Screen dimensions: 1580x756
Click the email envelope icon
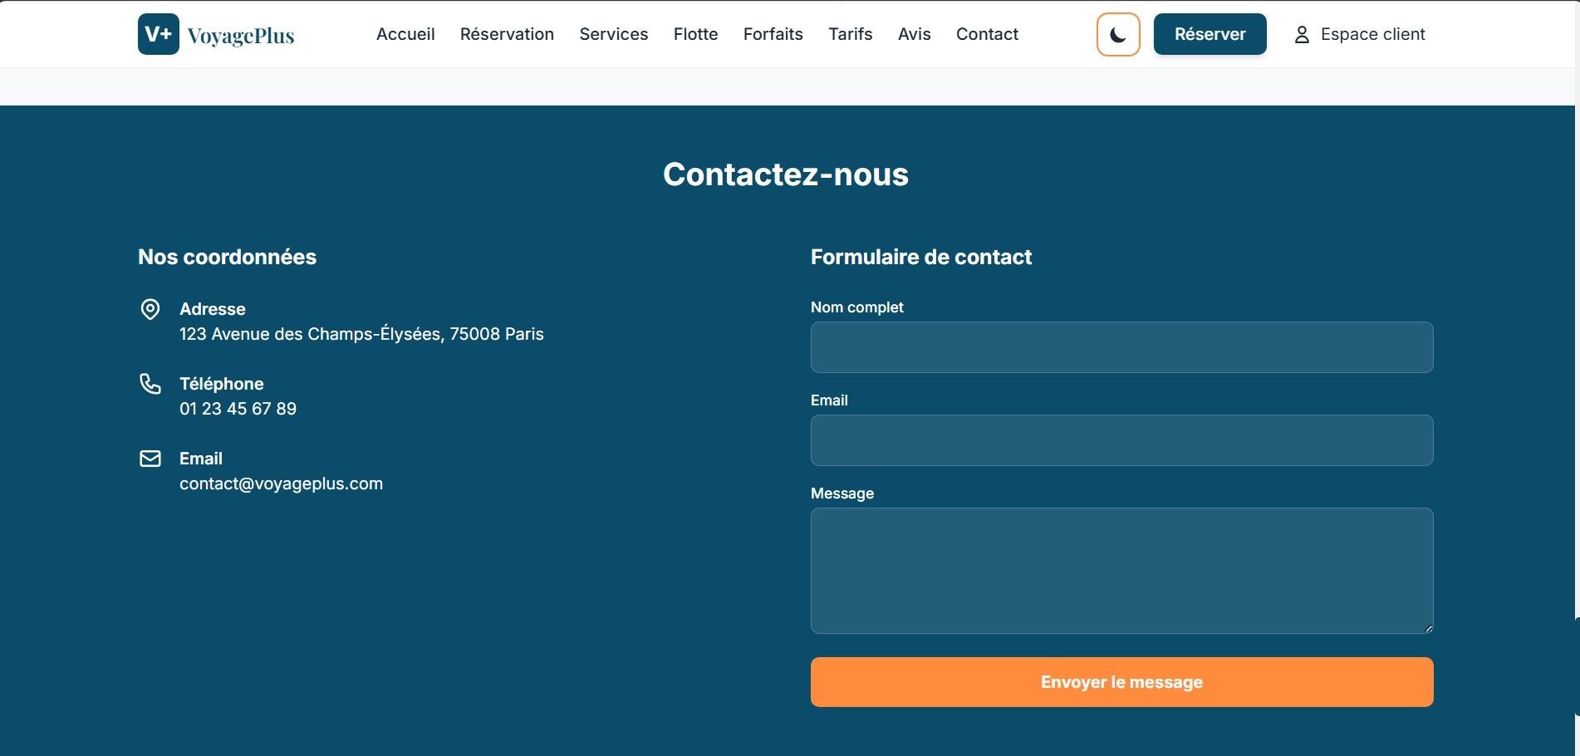(150, 459)
